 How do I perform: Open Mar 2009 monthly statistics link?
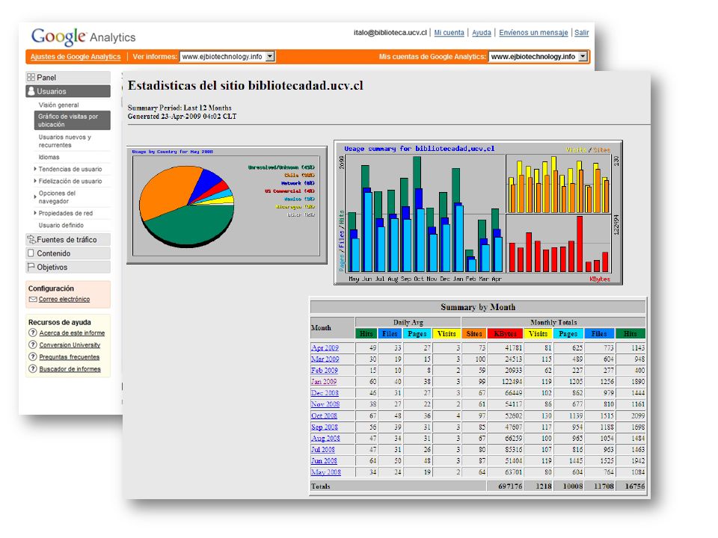click(x=325, y=359)
